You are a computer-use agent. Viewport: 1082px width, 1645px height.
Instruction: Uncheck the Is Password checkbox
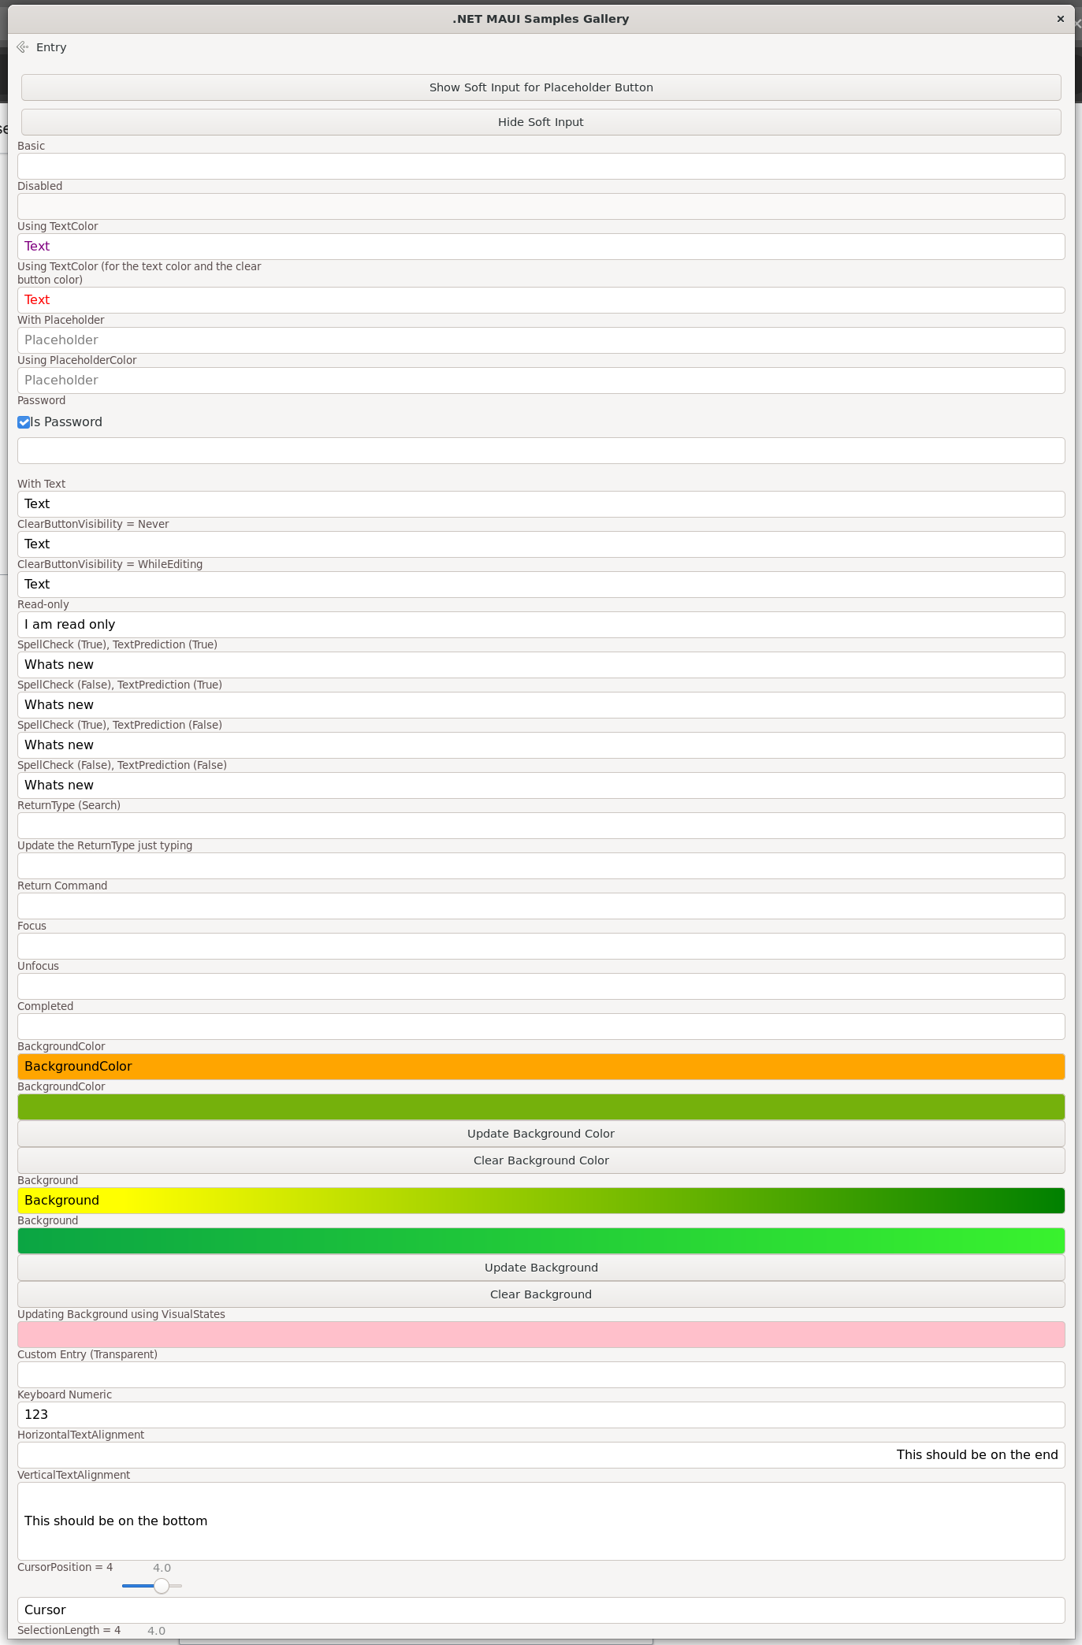(24, 422)
